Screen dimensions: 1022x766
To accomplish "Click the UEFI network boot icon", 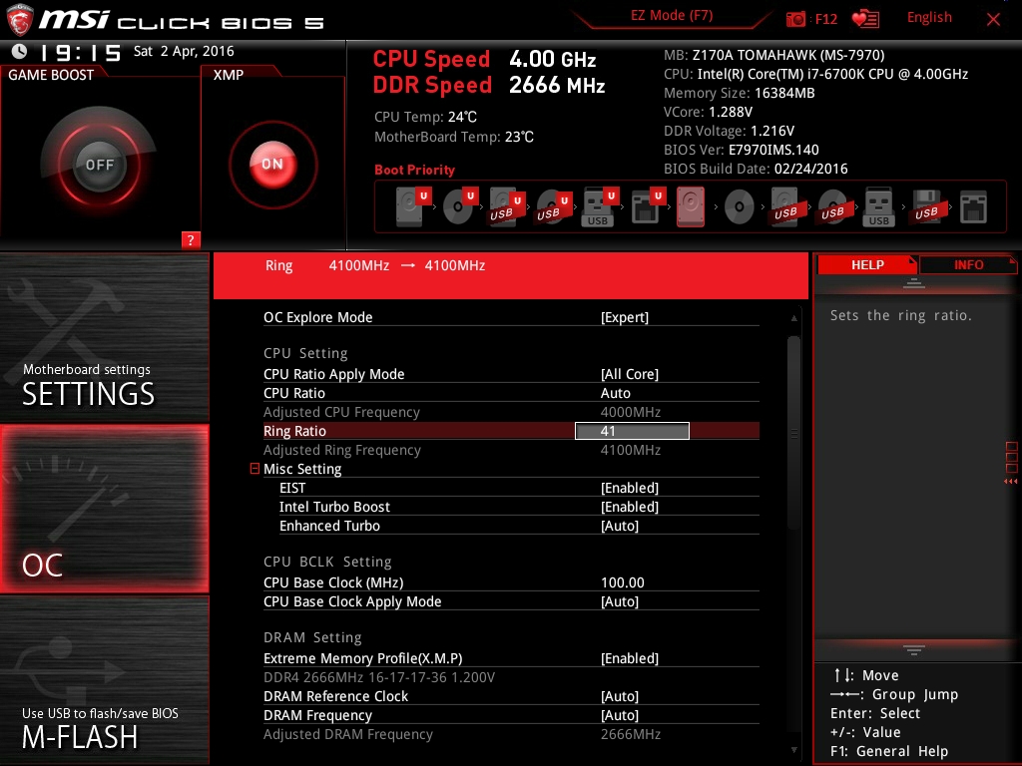I will coord(648,206).
